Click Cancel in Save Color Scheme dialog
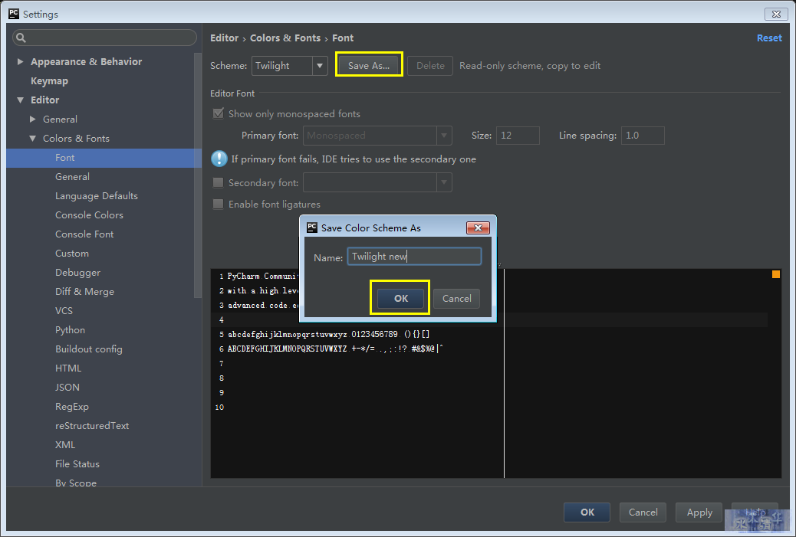The height and width of the screenshot is (537, 796). coord(456,298)
